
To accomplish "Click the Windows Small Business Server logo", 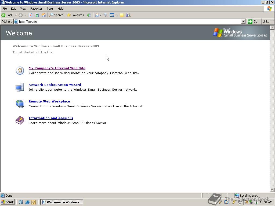I will click(x=240, y=32).
